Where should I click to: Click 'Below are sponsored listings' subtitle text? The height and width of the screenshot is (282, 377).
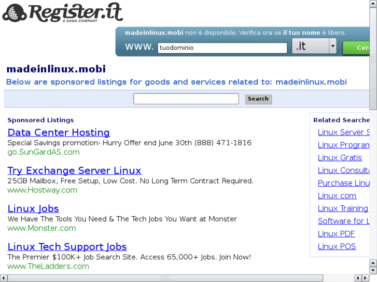(176, 82)
